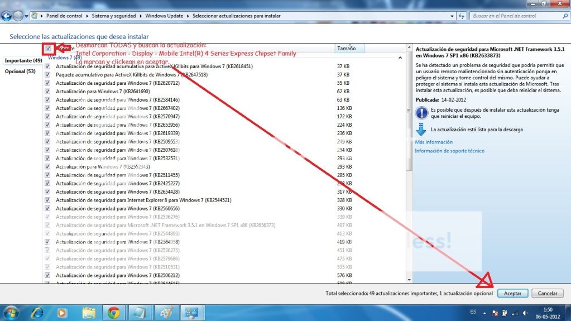Go to 'Panel de control' breadcrumb

click(64, 16)
